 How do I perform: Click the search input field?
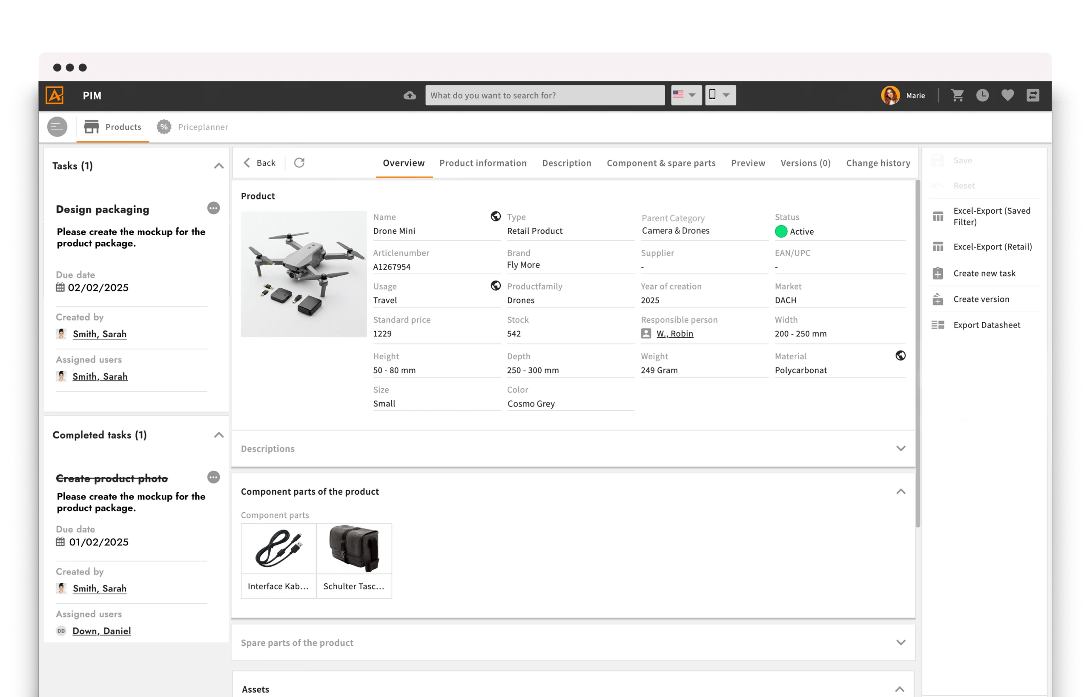[x=545, y=95]
